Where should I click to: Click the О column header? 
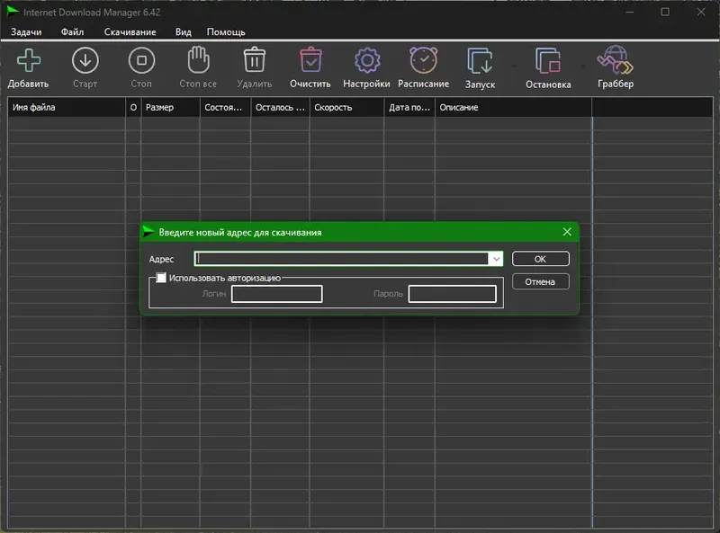point(133,107)
